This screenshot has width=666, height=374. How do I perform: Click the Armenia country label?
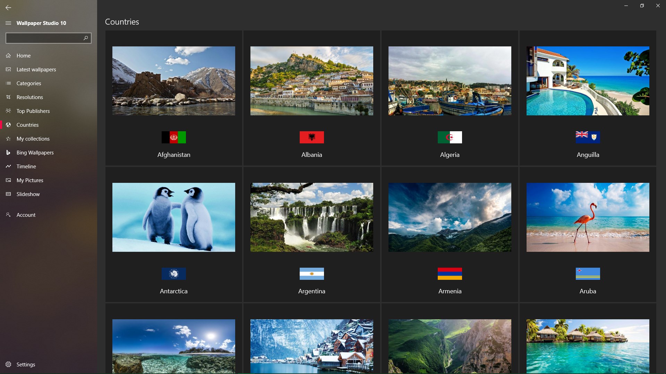450,291
